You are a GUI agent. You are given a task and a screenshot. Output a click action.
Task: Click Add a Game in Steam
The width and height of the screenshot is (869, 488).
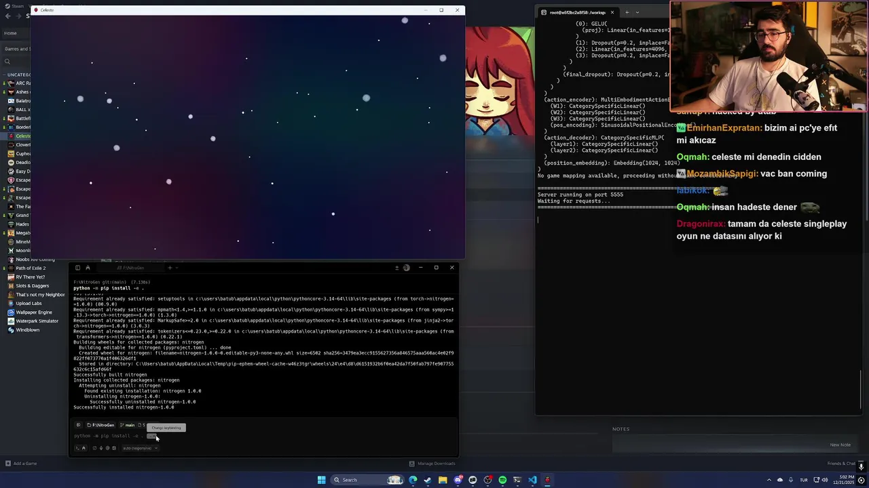[x=21, y=464]
